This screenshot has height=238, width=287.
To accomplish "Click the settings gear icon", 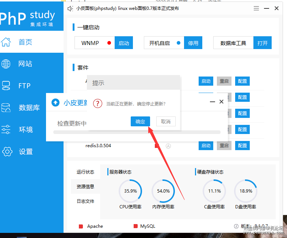I will click(7, 152).
